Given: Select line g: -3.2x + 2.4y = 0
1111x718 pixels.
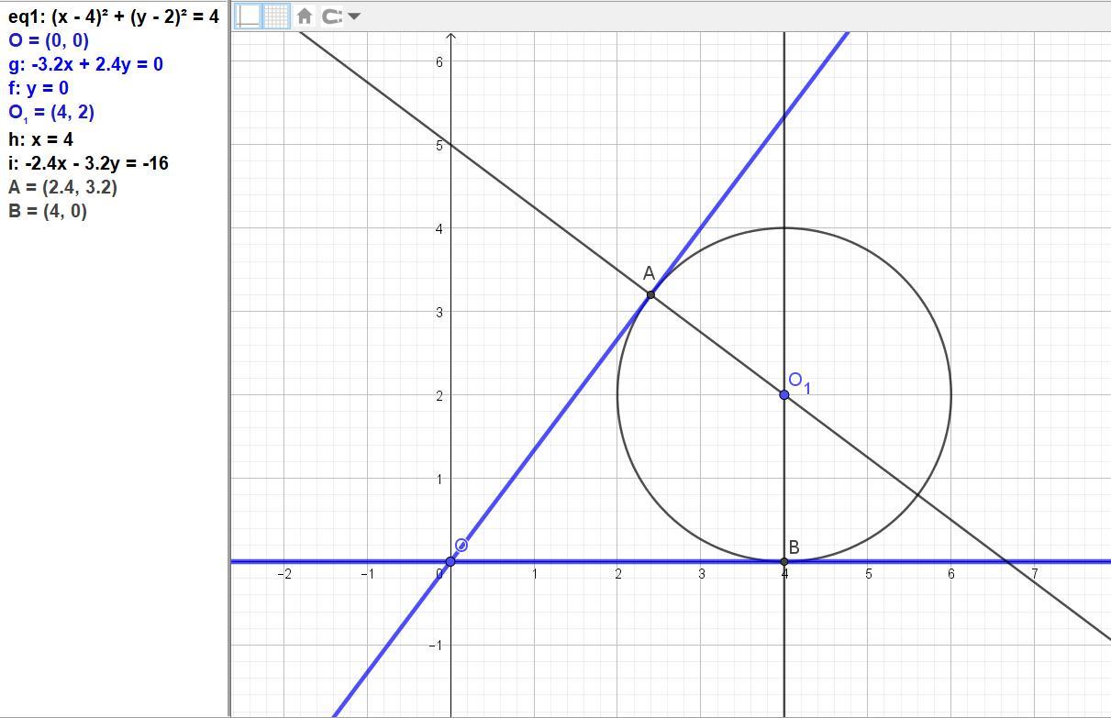Looking at the screenshot, I should tap(86, 64).
